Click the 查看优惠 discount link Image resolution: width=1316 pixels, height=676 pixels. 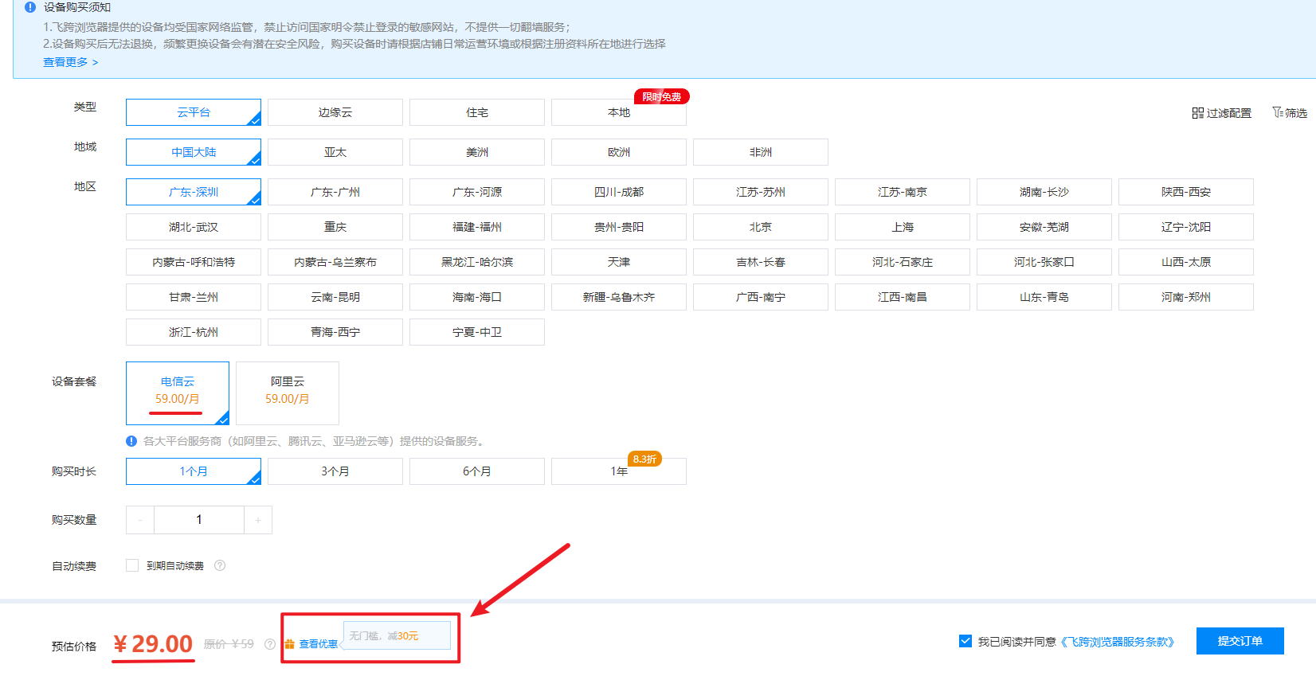[318, 644]
